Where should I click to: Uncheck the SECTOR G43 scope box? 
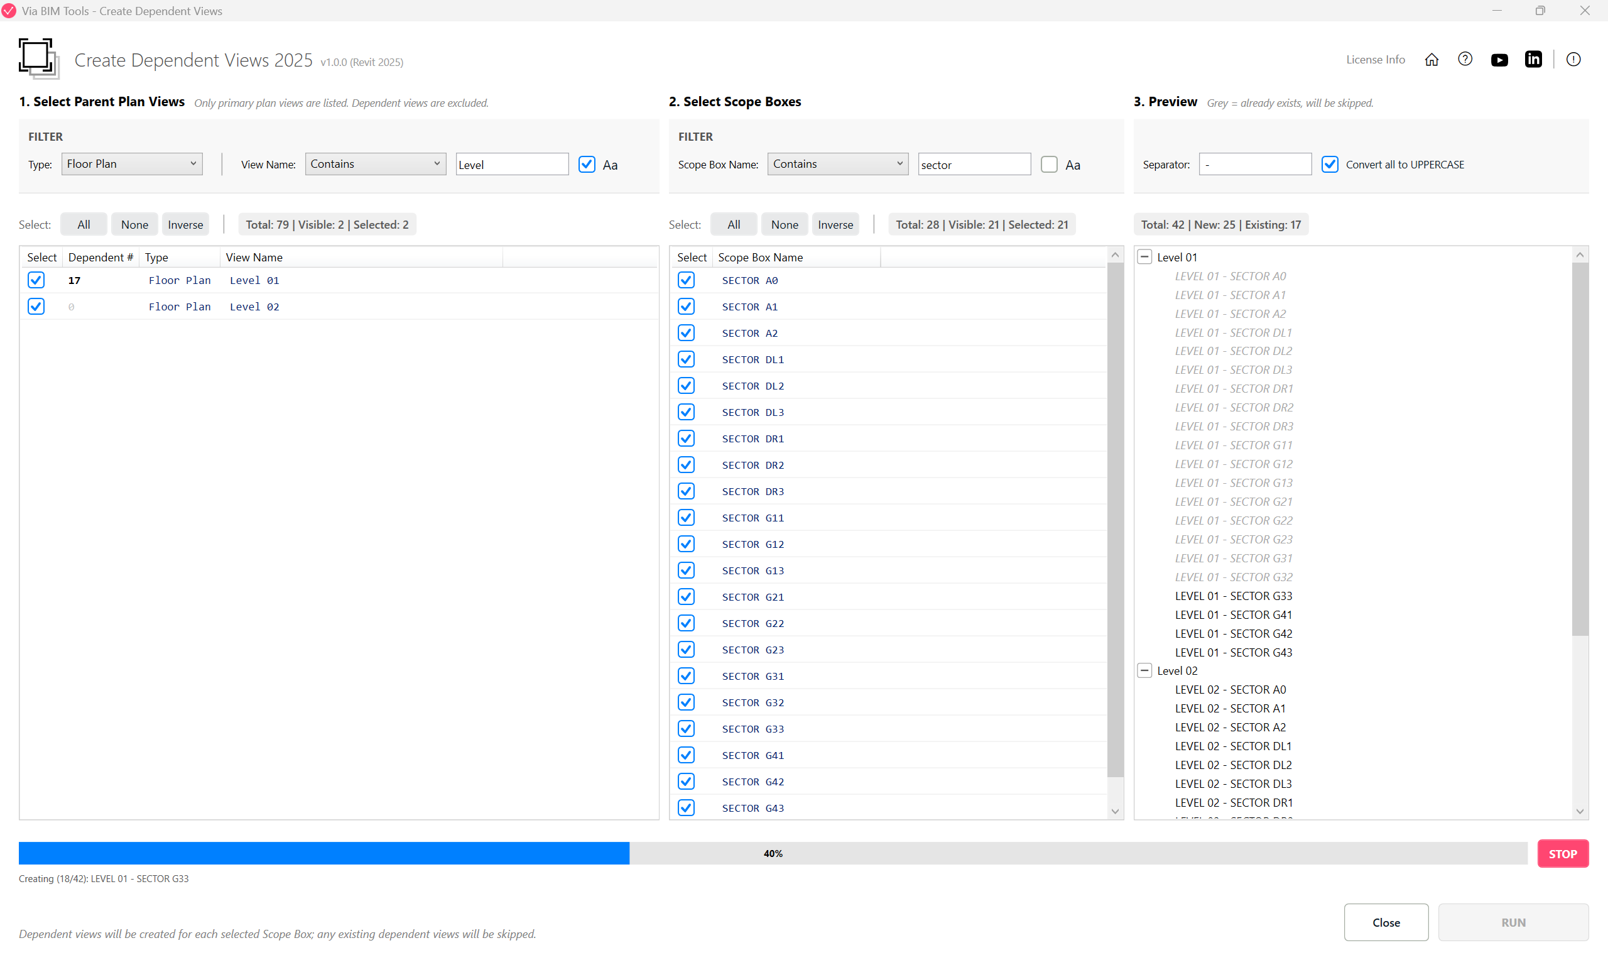coord(686,808)
